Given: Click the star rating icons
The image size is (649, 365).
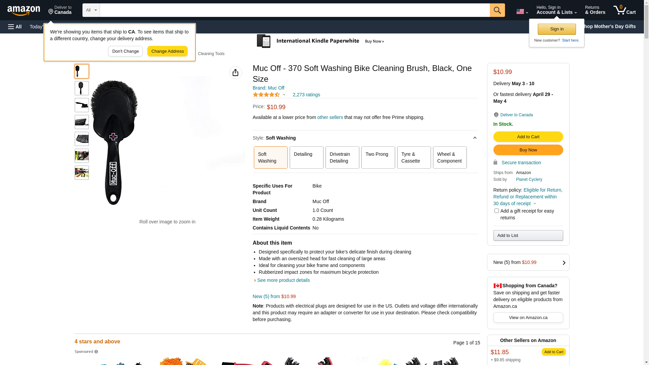Looking at the screenshot, I should tap(266, 95).
